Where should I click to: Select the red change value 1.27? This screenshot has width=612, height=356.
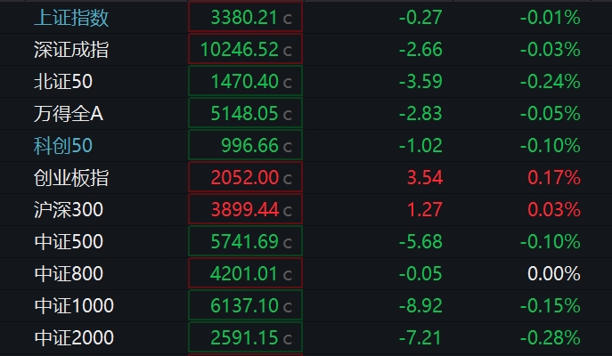(x=425, y=209)
